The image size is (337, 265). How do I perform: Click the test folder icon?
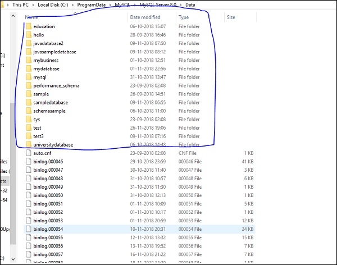click(29, 128)
